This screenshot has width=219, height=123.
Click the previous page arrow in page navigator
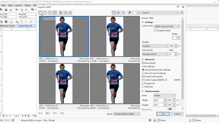pyautogui.click(x=10, y=116)
